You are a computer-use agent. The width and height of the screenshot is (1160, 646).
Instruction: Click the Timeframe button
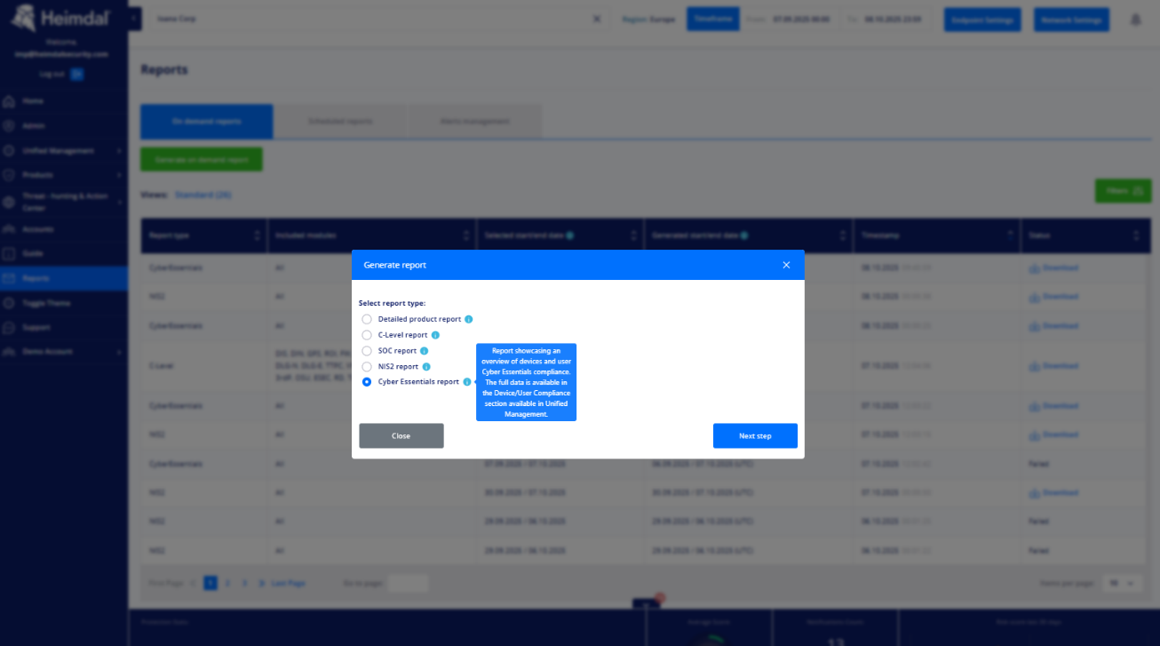point(713,19)
